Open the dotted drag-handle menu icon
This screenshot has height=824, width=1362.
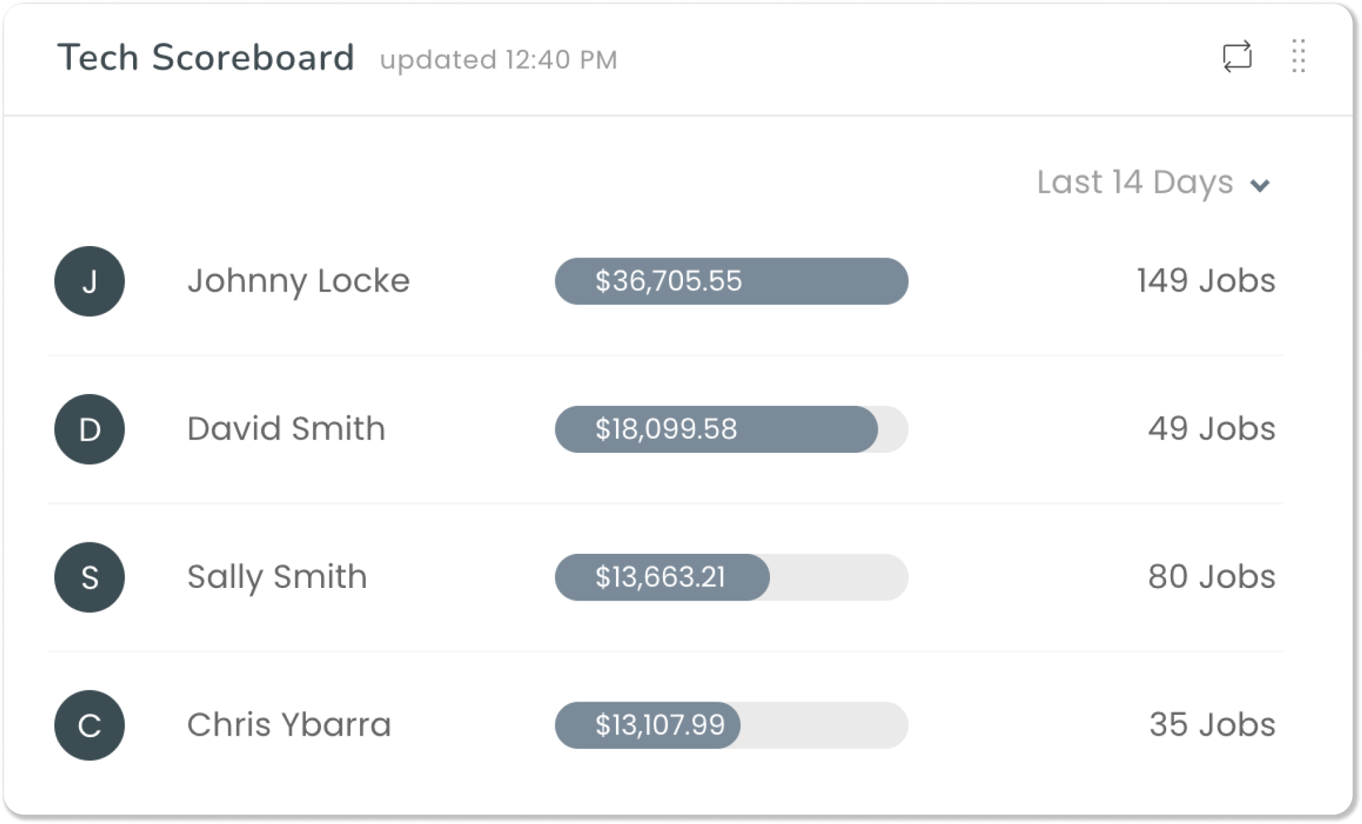pyautogui.click(x=1298, y=56)
